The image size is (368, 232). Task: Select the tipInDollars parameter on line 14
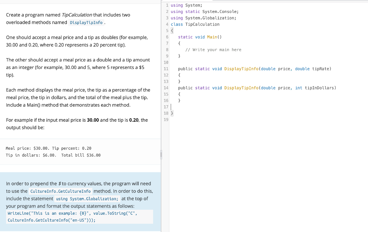coord(319,88)
